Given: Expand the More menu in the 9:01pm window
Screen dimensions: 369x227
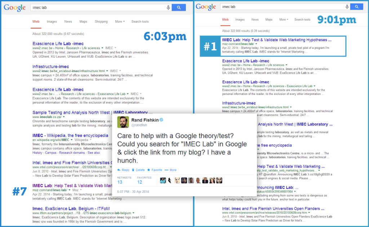Looking at the screenshot, I should 284,19.
